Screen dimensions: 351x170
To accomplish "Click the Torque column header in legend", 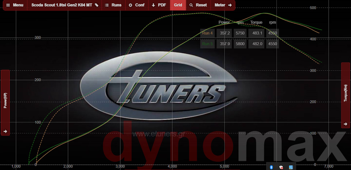I will point(256,22).
